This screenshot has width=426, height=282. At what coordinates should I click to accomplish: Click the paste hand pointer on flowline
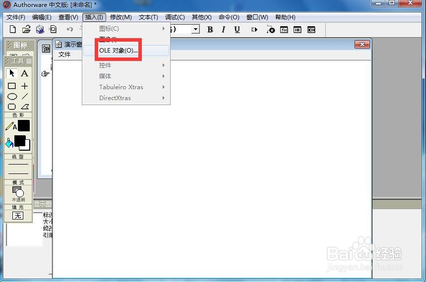pos(45,73)
